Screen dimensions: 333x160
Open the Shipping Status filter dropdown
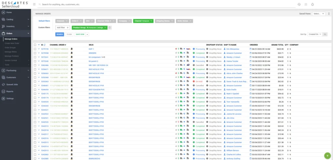click(165, 21)
